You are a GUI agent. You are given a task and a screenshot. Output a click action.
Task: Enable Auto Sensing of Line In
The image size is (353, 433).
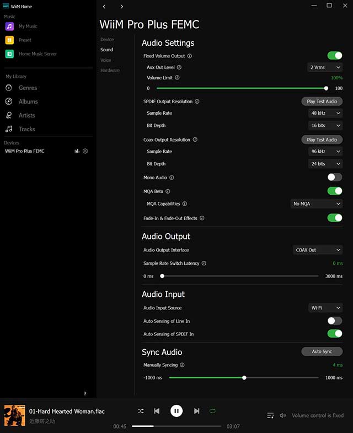(x=335, y=321)
